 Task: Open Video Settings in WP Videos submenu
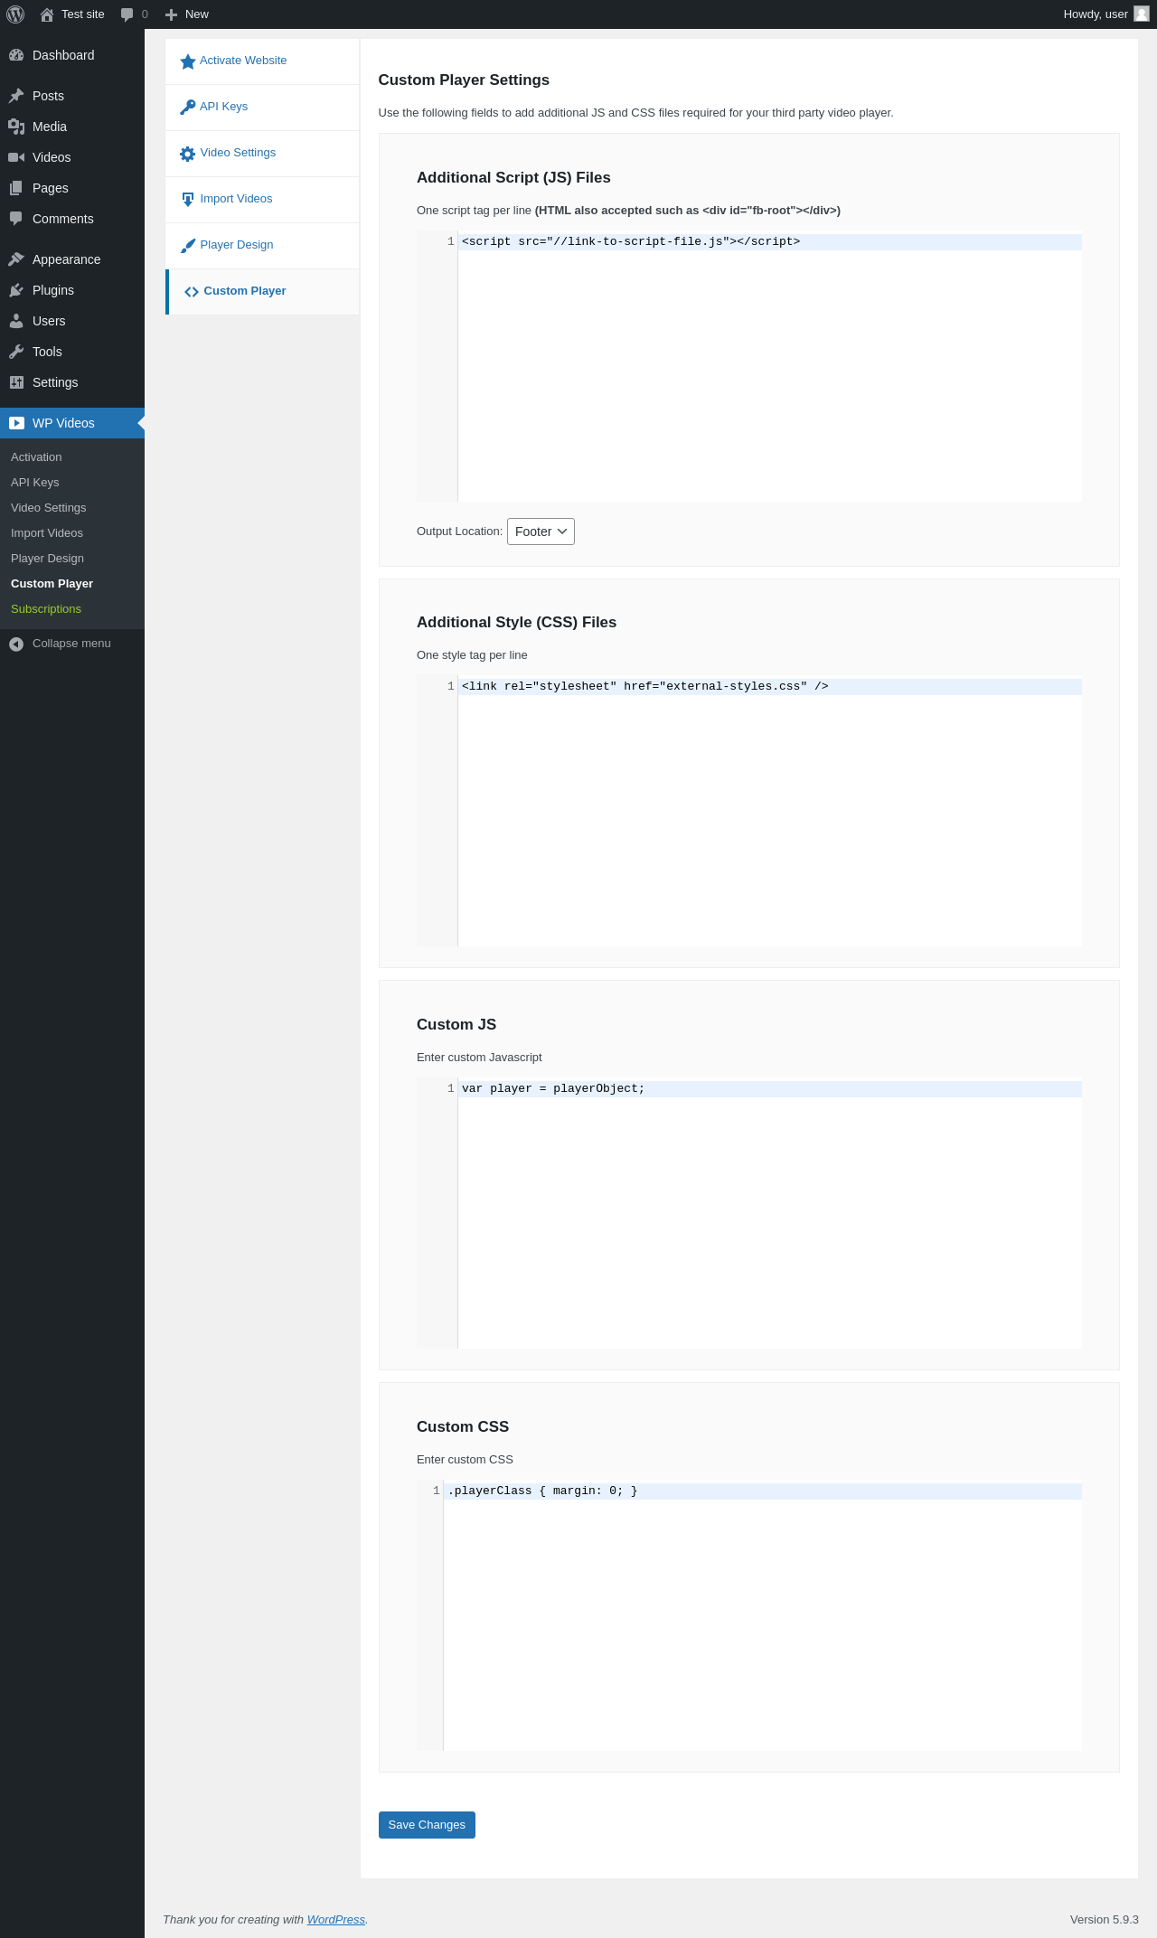click(x=49, y=508)
